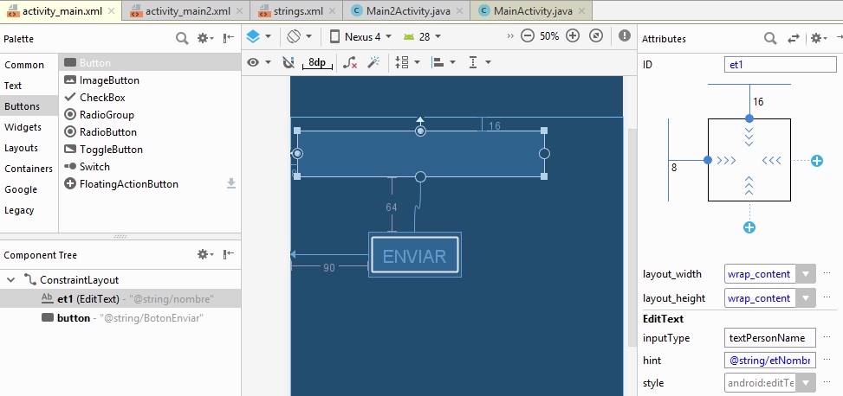Collapse the ConstraintLayout tree node
Screen dimensions: 843x396
(x=11, y=280)
